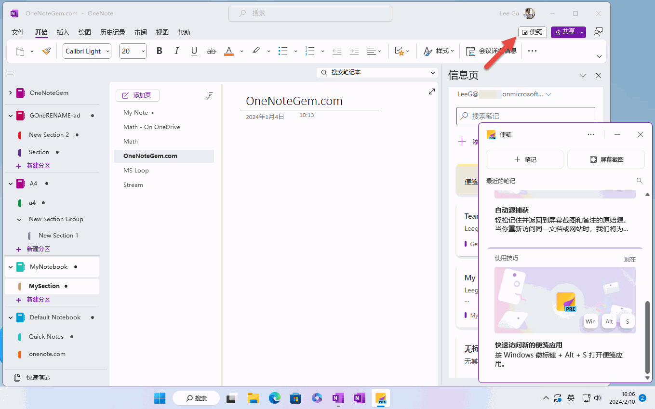Expand the page to full view
655x409 pixels.
432,92
